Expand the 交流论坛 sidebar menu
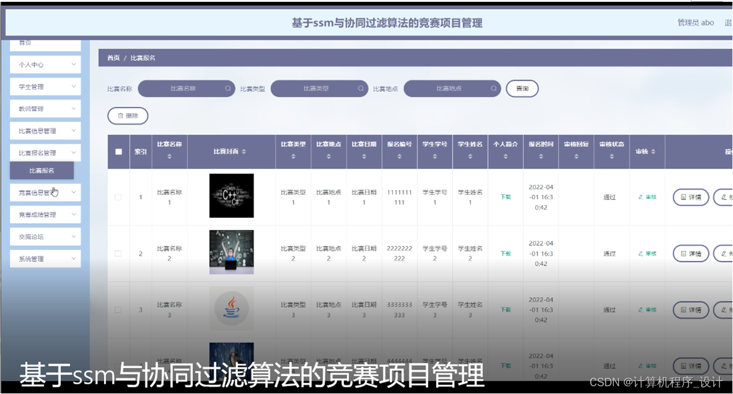The width and height of the screenshot is (733, 394). click(45, 236)
